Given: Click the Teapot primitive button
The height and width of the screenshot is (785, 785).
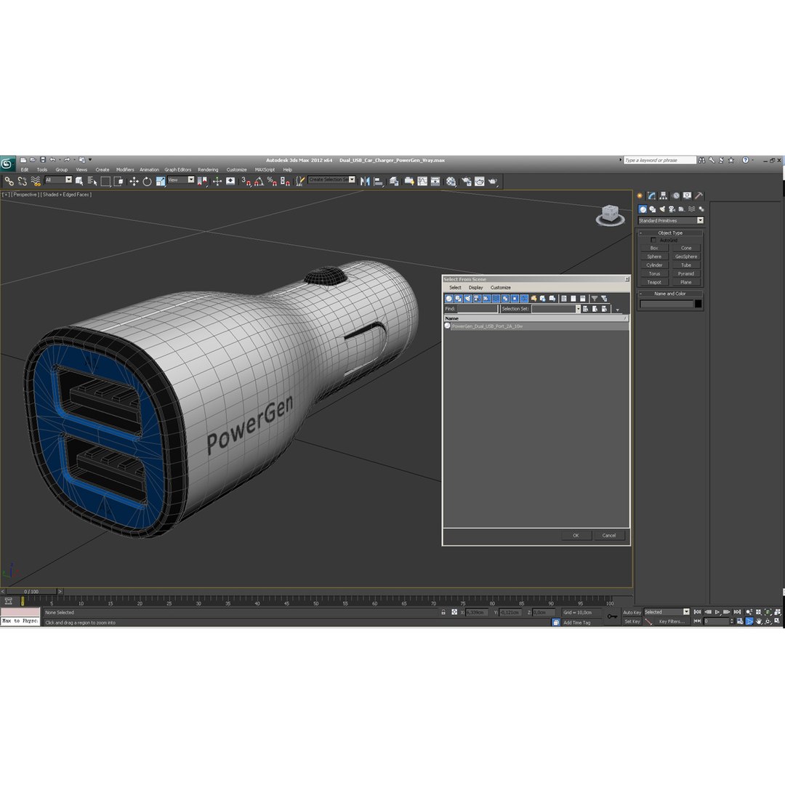Looking at the screenshot, I should point(654,282).
